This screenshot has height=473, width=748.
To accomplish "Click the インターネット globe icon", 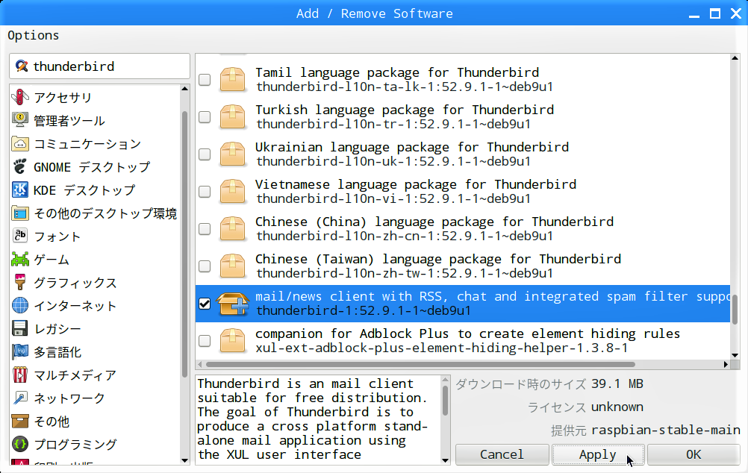I will 20,306.
